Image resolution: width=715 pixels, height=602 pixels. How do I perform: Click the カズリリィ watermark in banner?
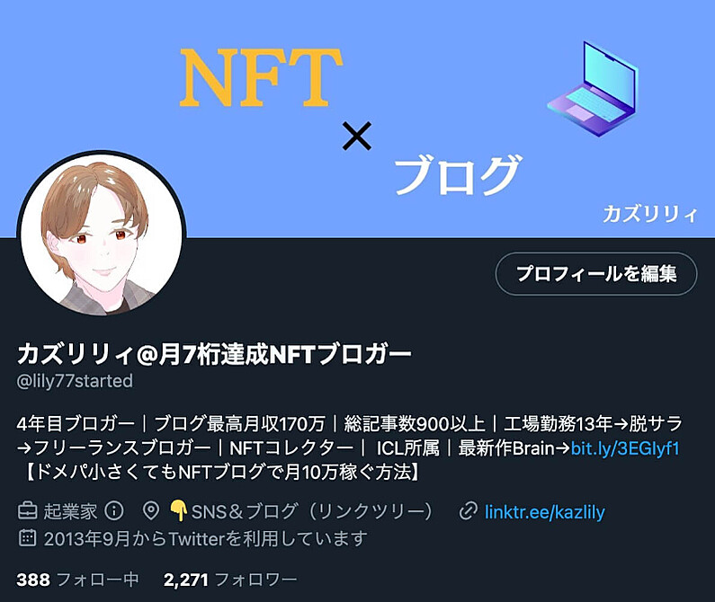pyautogui.click(x=649, y=214)
